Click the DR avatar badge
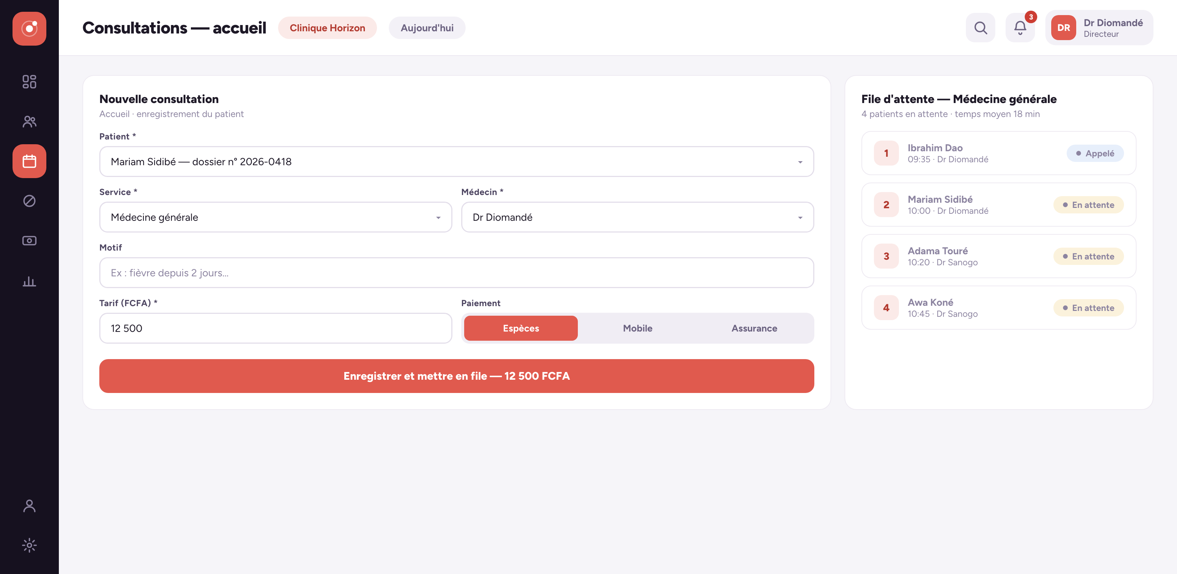The image size is (1177, 574). tap(1064, 28)
